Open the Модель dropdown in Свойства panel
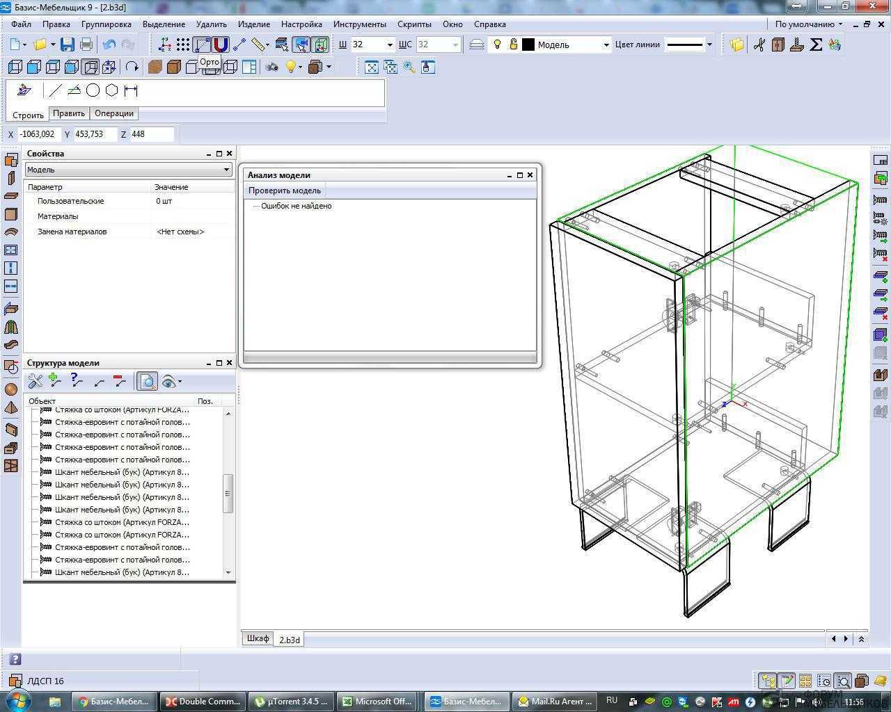 (x=129, y=170)
